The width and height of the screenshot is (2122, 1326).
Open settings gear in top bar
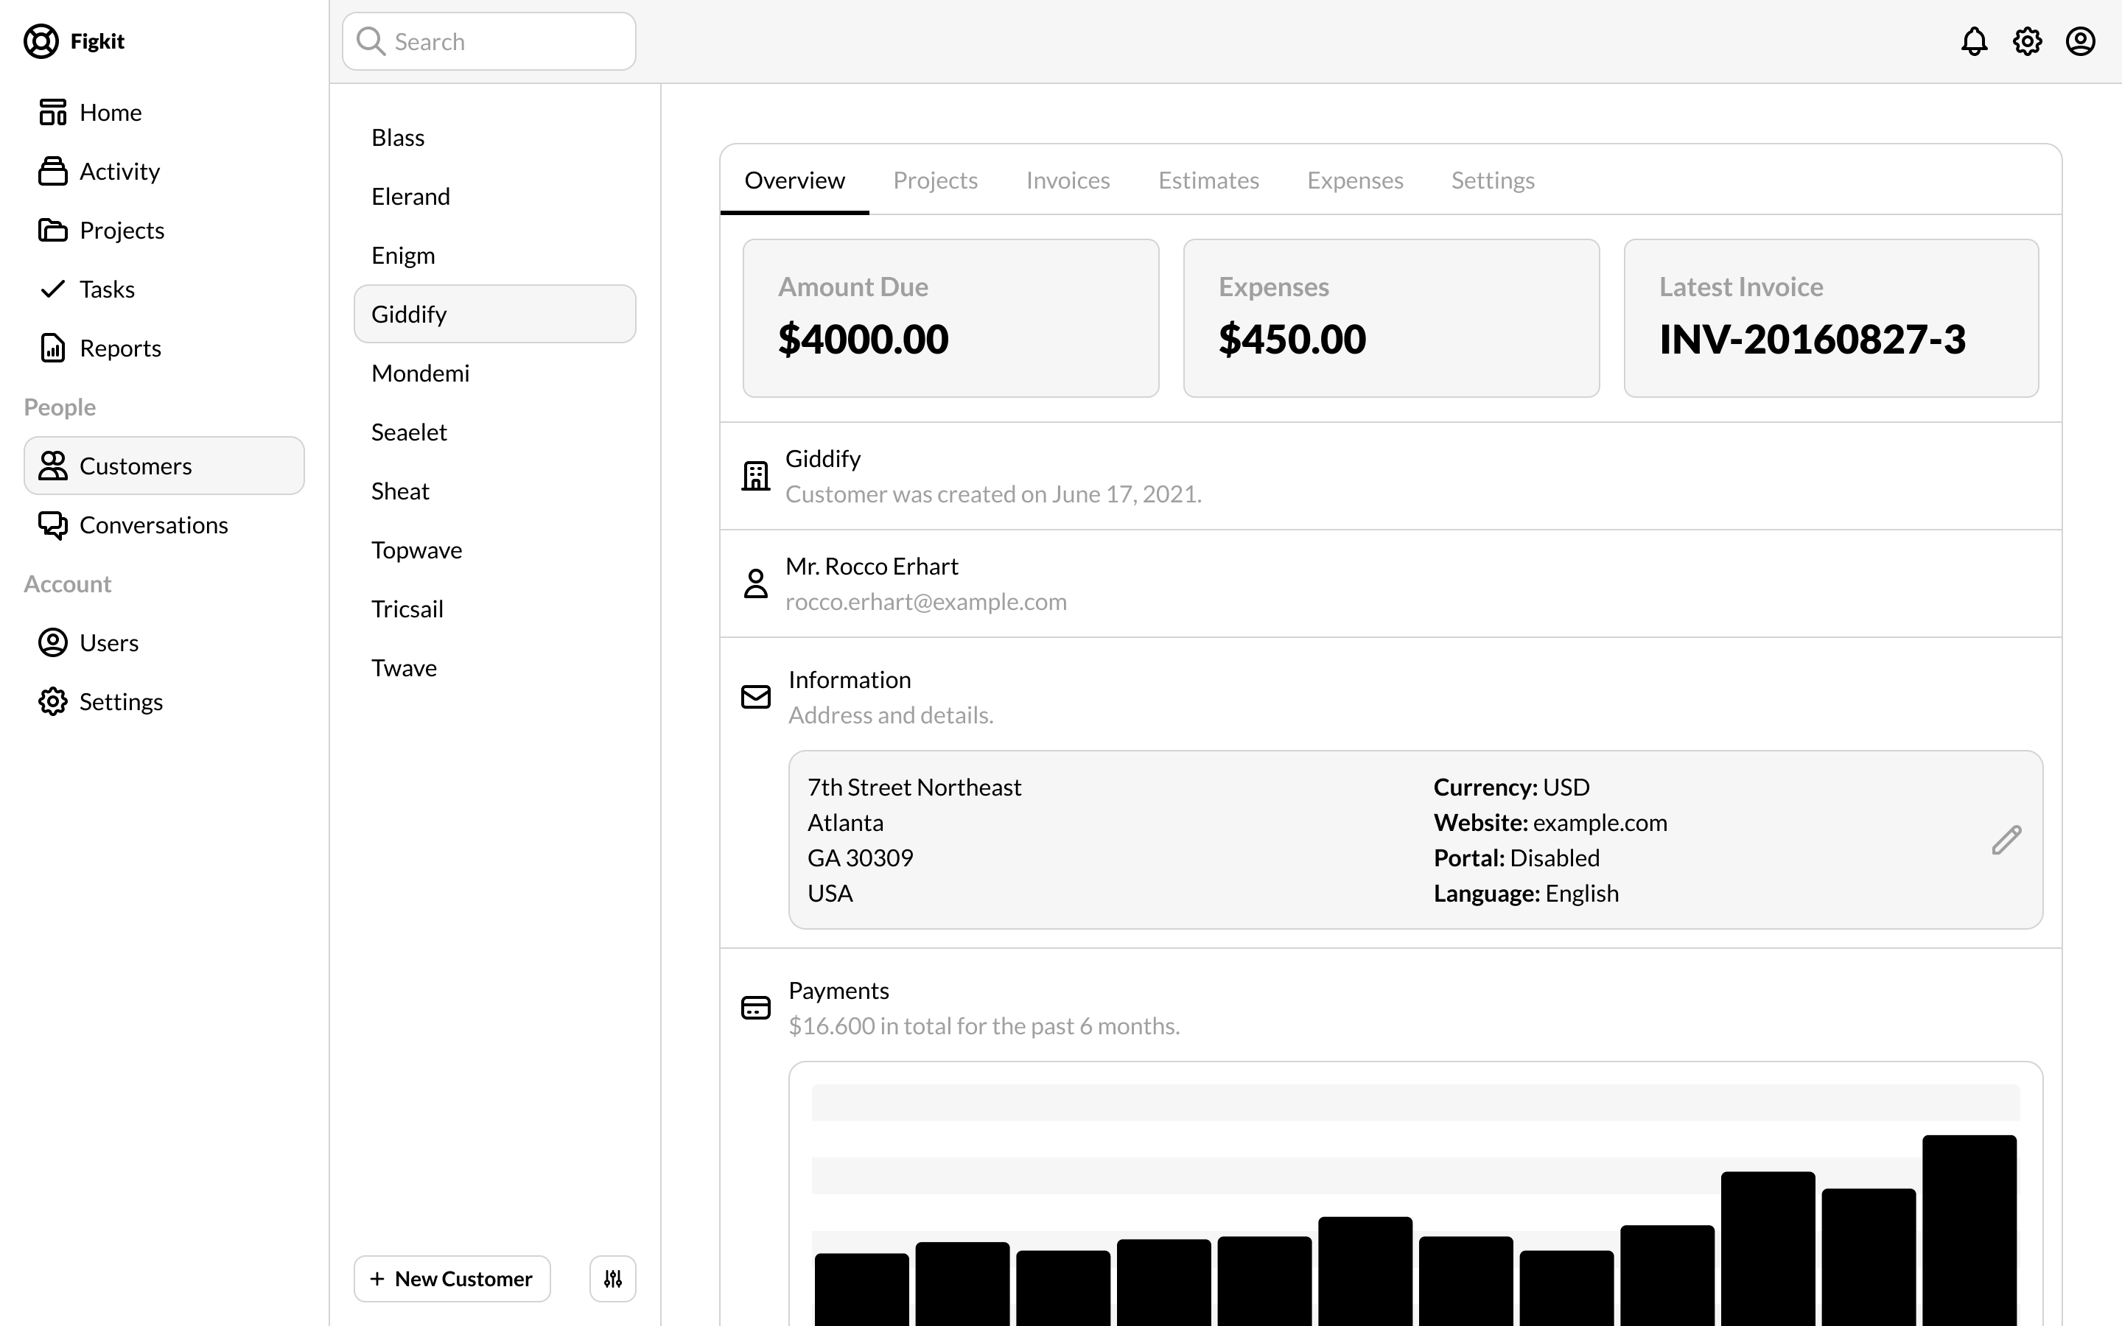(2027, 41)
